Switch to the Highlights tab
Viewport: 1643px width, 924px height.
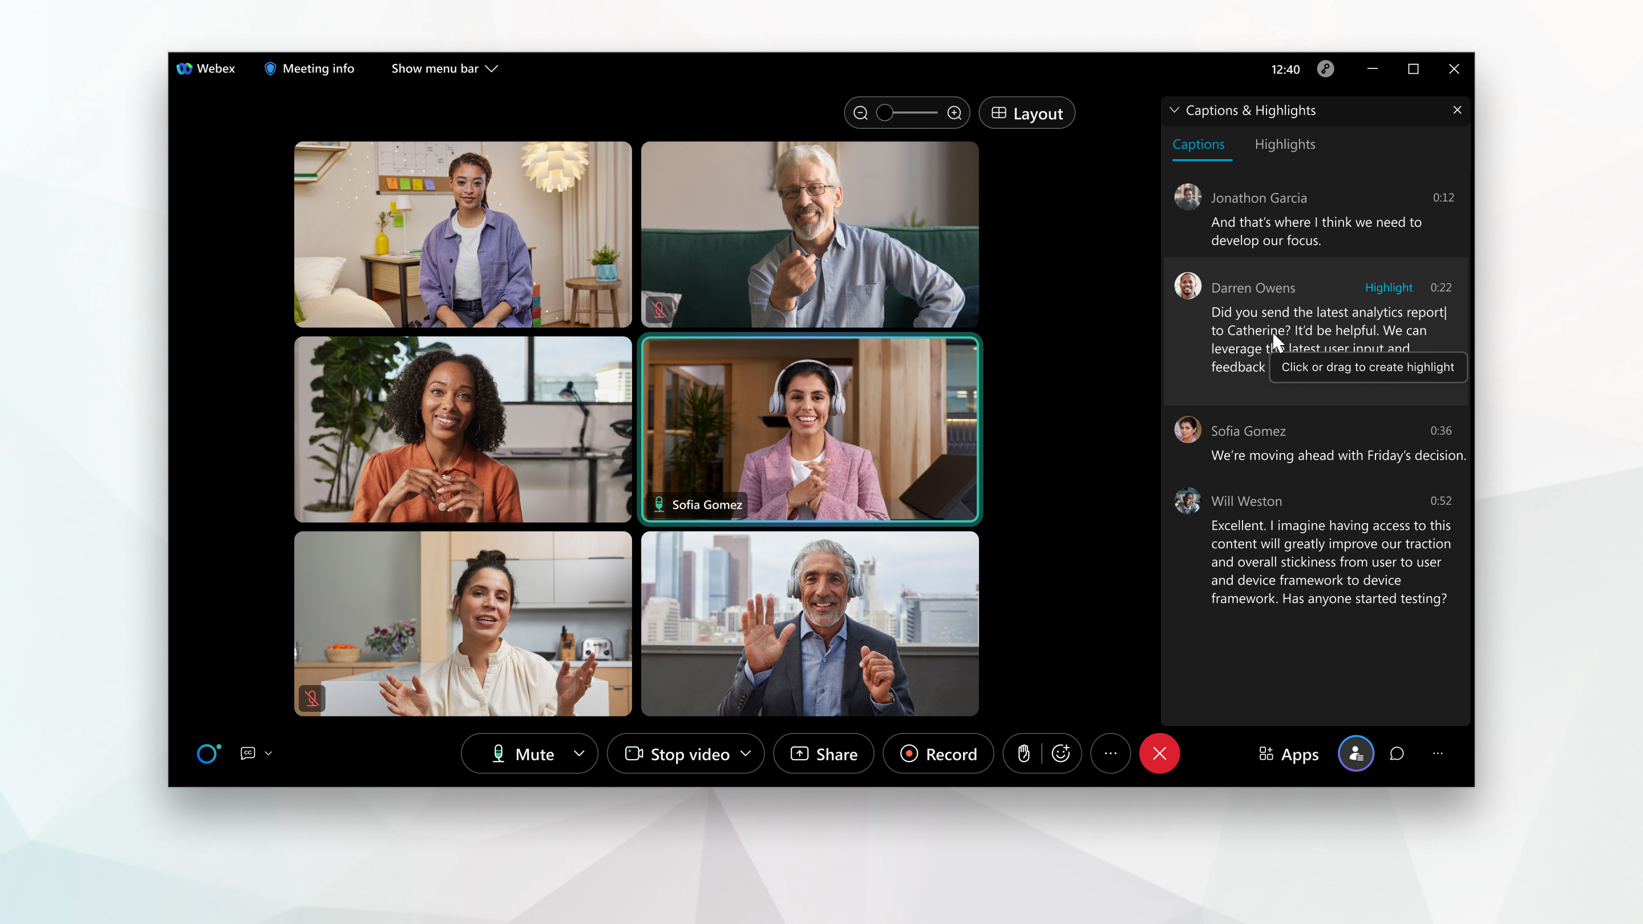pos(1284,144)
